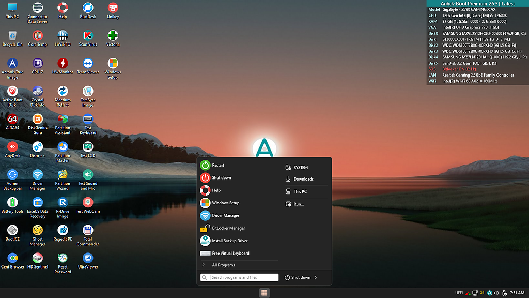Open Driver Manager from the start menu
The width and height of the screenshot is (529, 298).
239,216
